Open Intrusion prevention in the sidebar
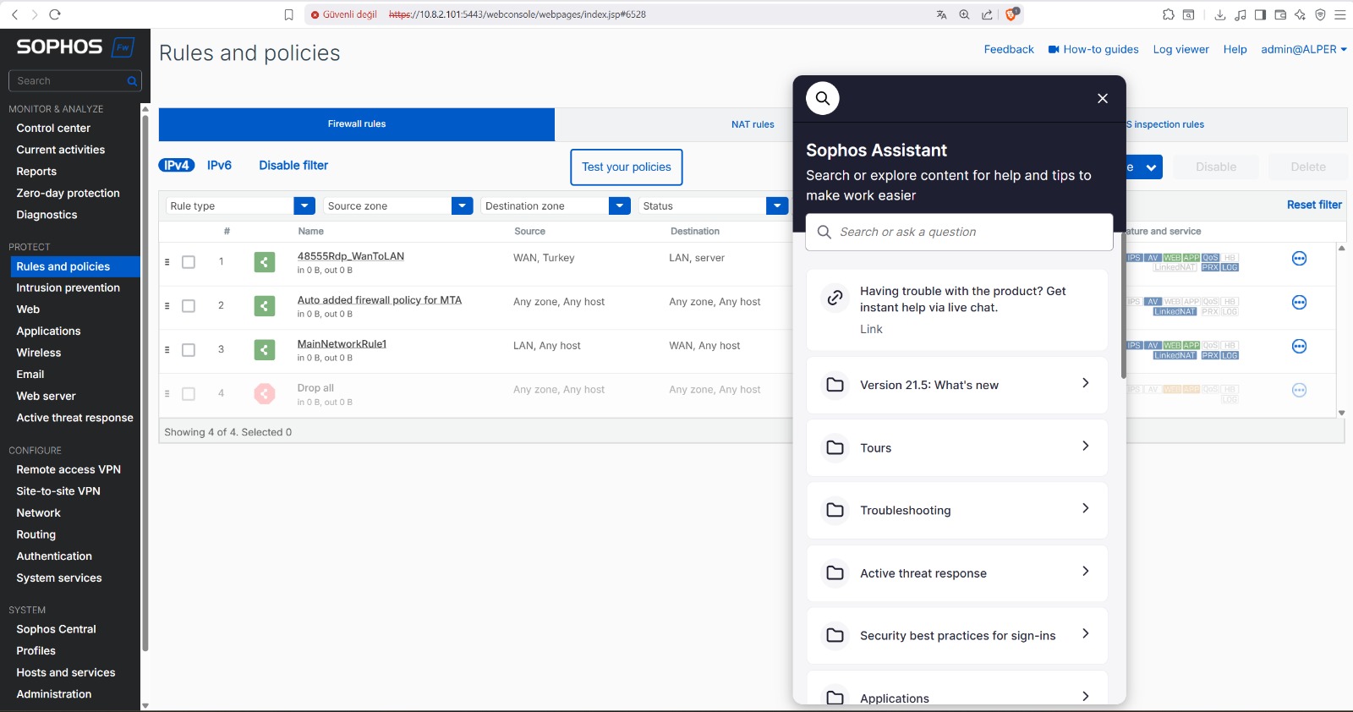1353x712 pixels. [68, 288]
